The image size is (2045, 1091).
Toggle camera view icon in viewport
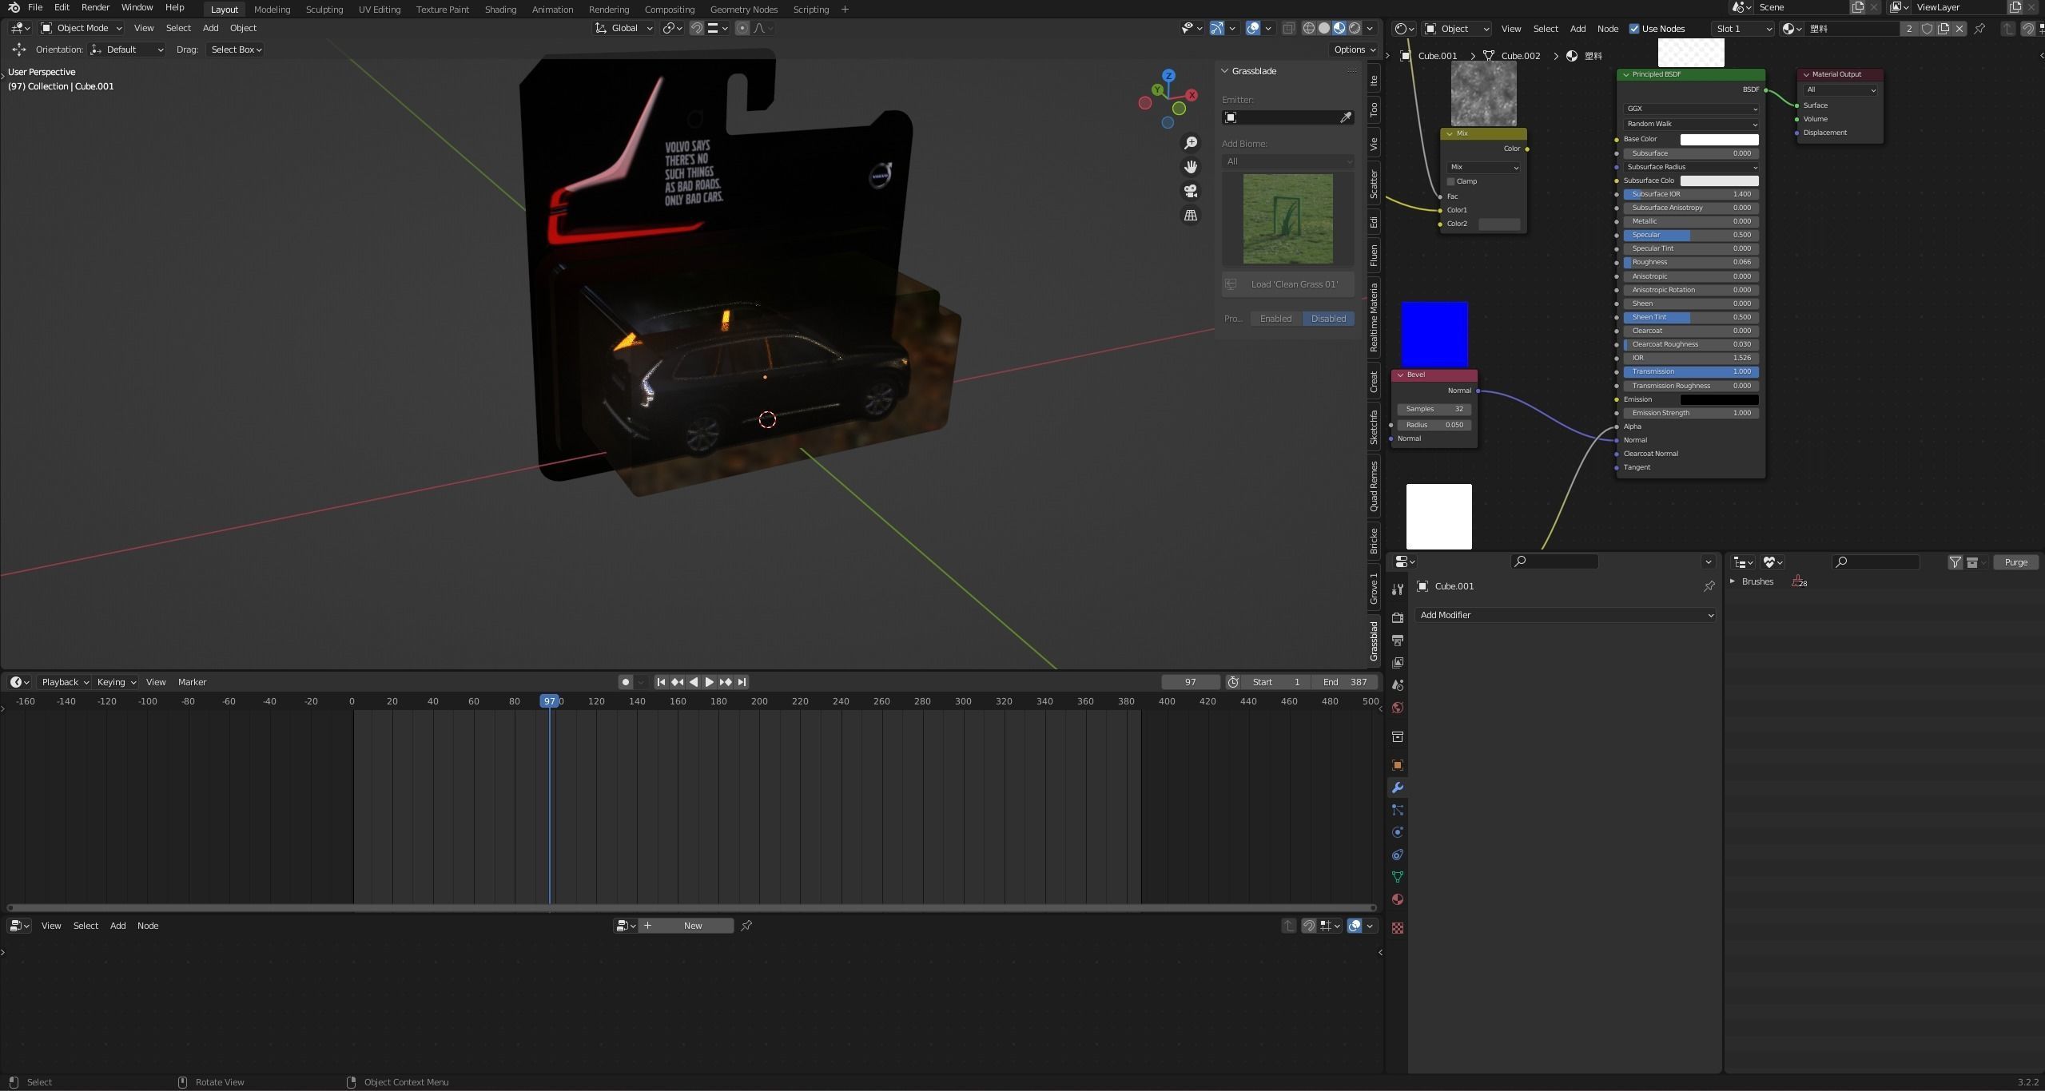pos(1191,192)
